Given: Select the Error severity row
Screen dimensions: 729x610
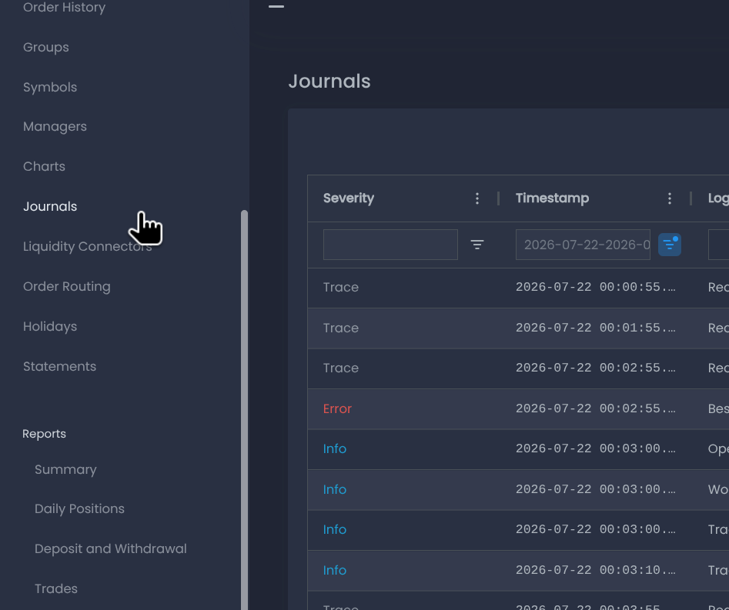Looking at the screenshot, I should coord(518,408).
